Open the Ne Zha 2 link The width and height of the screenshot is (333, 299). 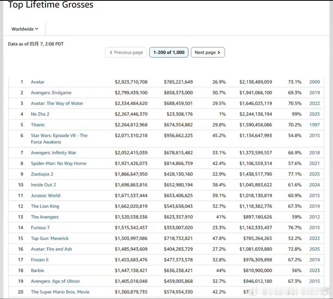click(x=40, y=114)
